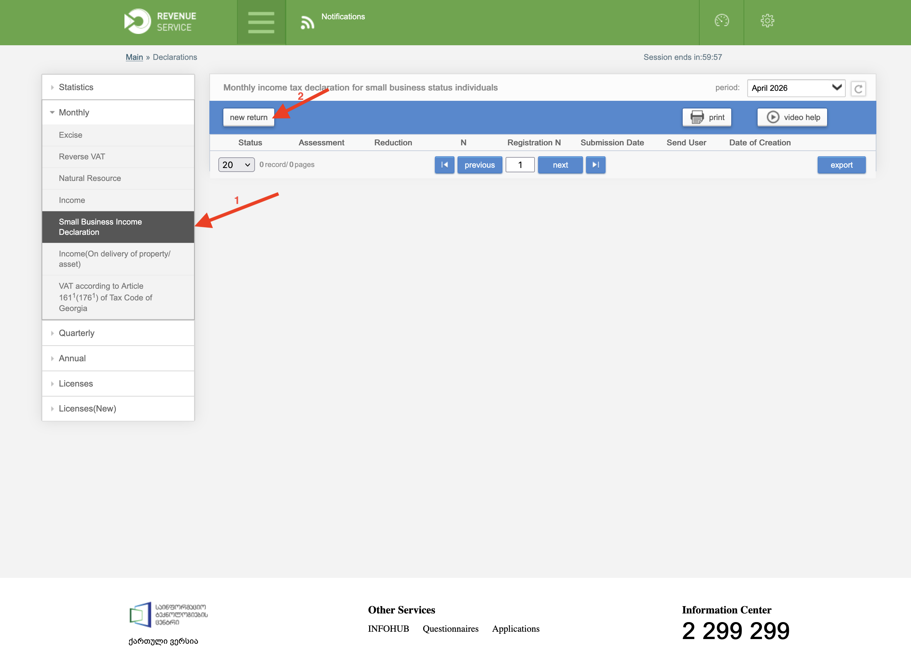
Task: Open the INFOHUB link
Action: tap(388, 629)
